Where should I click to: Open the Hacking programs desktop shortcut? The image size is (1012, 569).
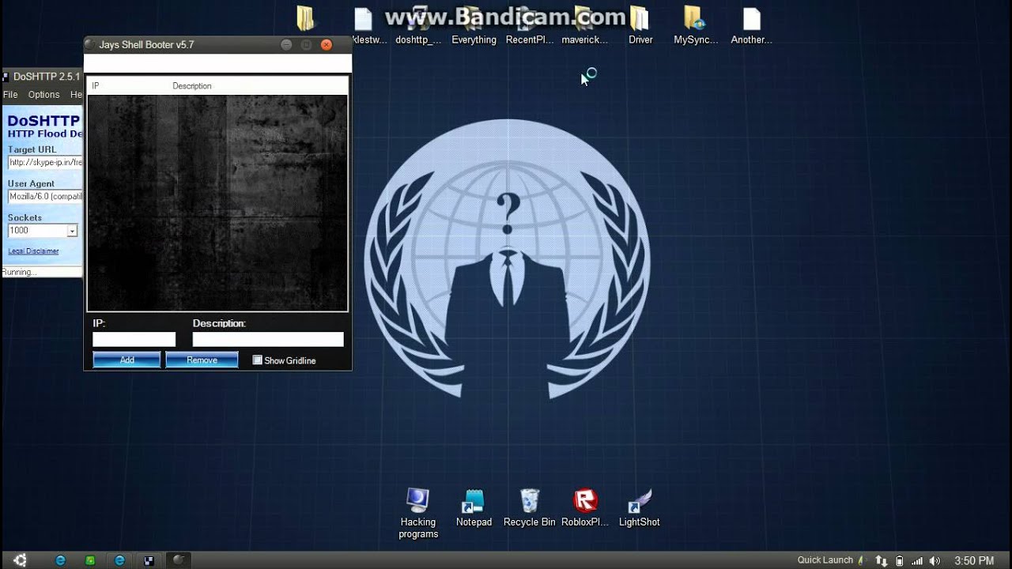[418, 513]
